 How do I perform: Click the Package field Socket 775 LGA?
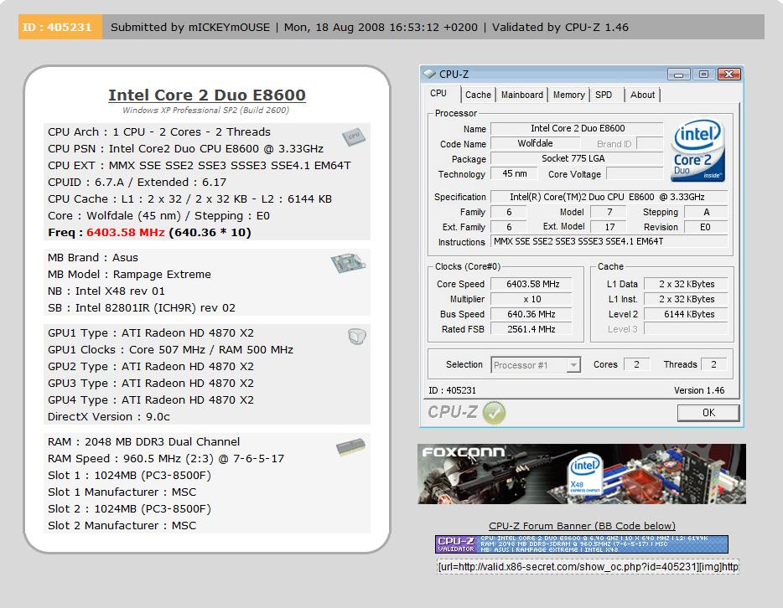pos(577,158)
